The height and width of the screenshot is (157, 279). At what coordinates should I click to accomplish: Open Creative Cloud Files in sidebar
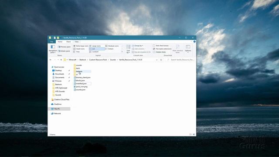pos(61,100)
